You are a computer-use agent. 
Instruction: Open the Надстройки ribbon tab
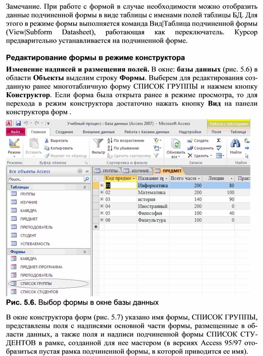tap(190, 132)
